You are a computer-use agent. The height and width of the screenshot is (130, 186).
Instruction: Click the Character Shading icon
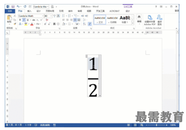(54, 24)
